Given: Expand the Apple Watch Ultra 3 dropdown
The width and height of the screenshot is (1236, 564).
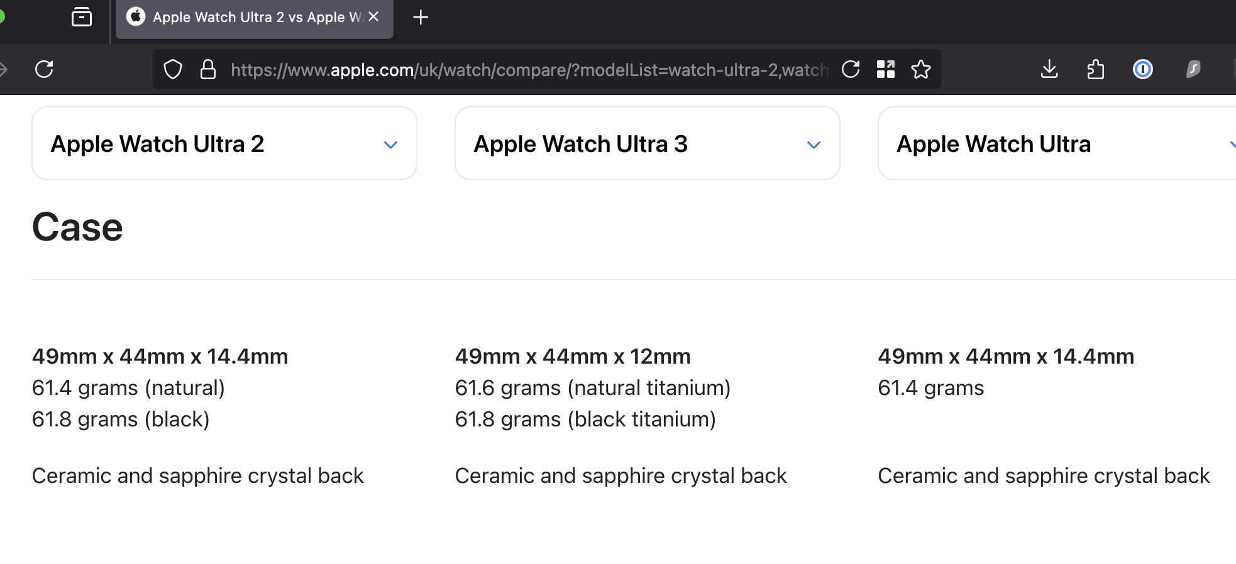Looking at the screenshot, I should pos(814,144).
